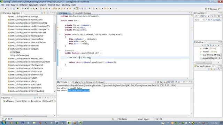Pin the Console view

[176, 82]
